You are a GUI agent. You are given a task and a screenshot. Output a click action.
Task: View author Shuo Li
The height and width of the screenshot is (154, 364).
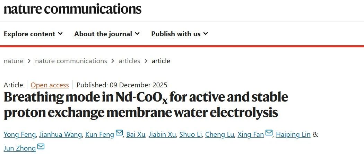pyautogui.click(x=190, y=134)
